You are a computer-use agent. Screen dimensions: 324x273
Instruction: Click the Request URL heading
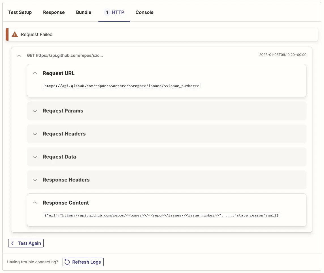pyautogui.click(x=58, y=73)
